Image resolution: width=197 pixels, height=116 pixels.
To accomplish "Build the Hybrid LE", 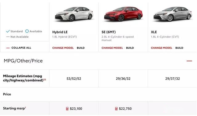I will coord(81,48).
